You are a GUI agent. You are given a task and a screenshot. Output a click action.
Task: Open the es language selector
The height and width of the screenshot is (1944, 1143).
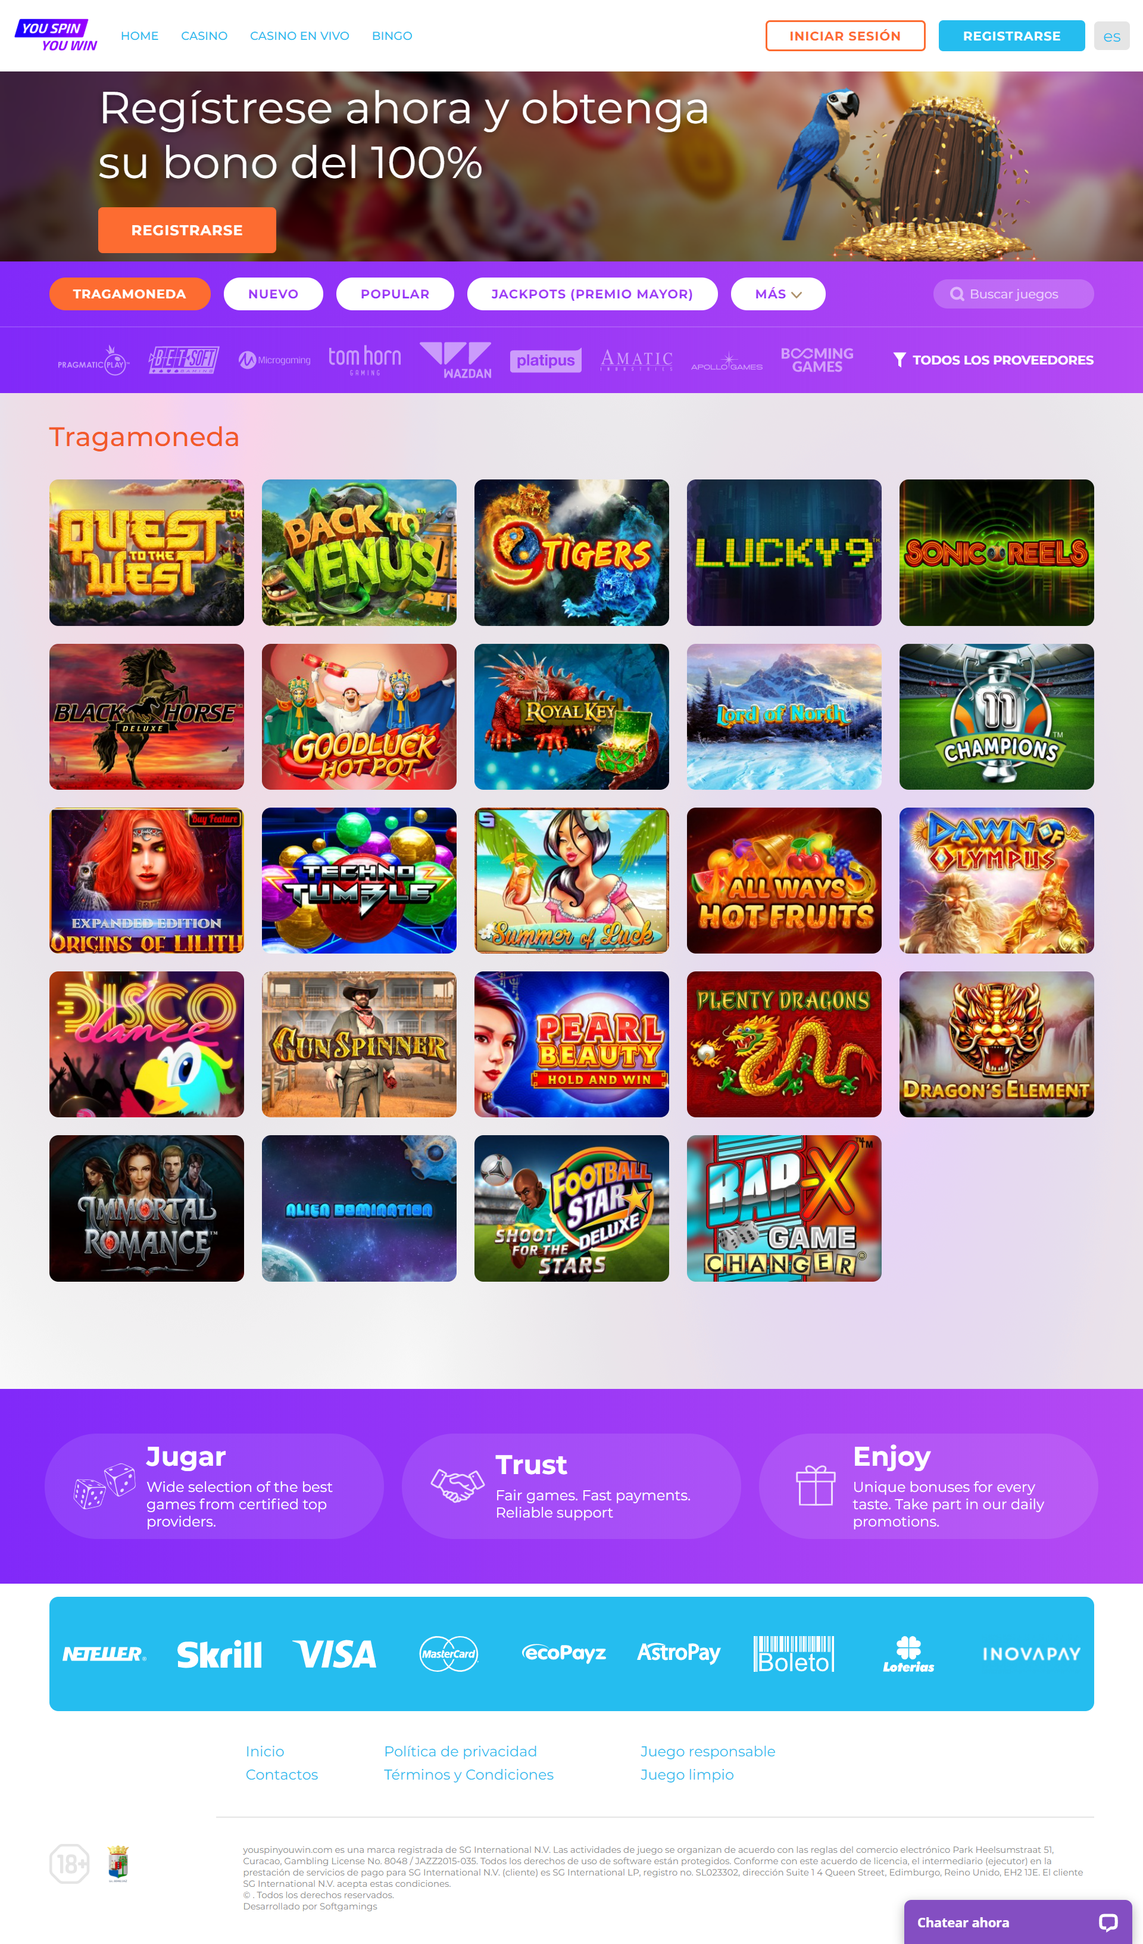1111,36
